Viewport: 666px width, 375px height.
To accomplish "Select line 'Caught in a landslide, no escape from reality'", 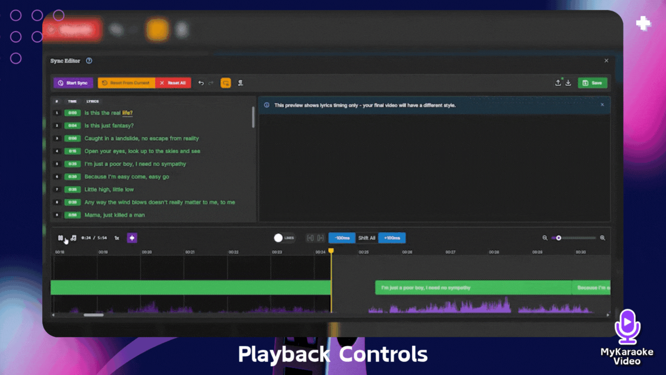I will (142, 139).
